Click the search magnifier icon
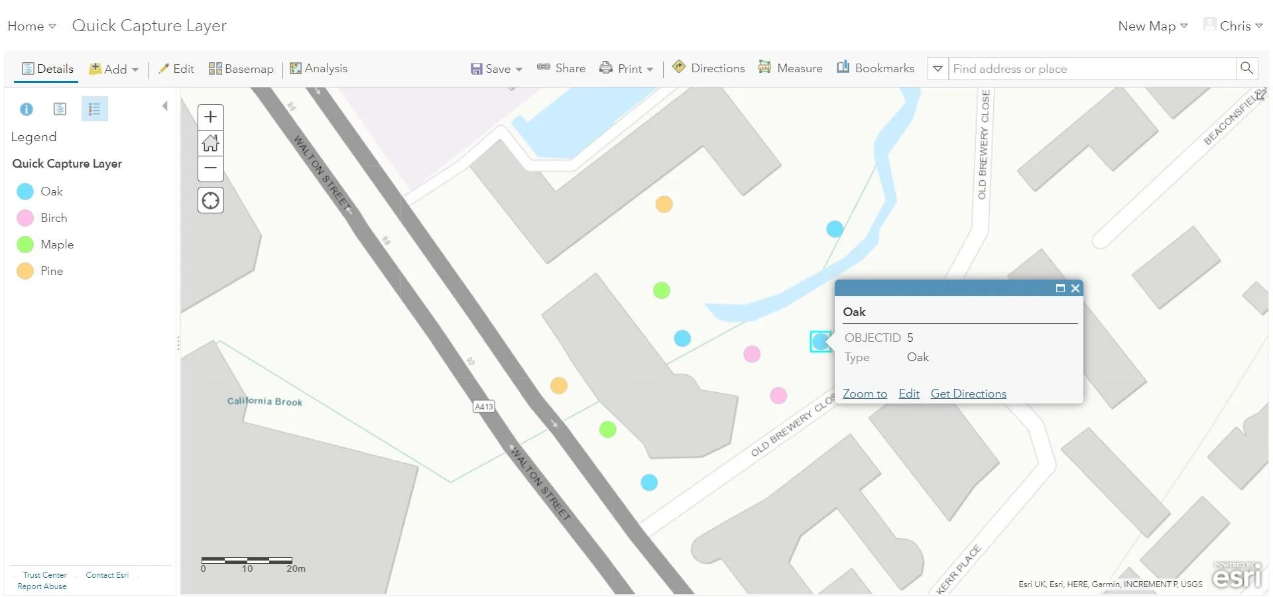1273x597 pixels. [1246, 68]
